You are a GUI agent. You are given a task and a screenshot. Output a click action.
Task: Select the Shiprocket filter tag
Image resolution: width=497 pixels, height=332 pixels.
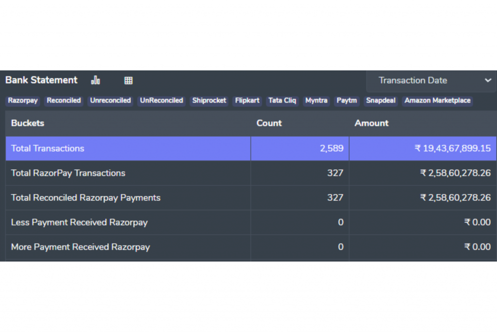click(x=209, y=101)
